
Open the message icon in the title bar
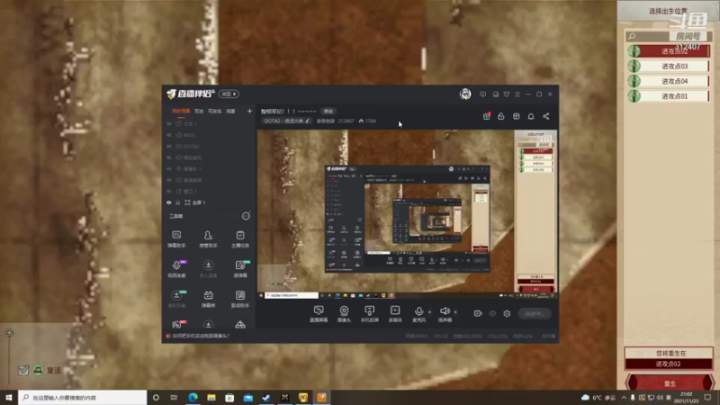[x=482, y=94]
